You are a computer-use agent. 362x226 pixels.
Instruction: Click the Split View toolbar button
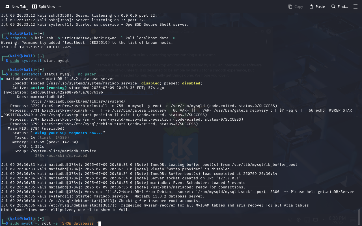[44, 6]
